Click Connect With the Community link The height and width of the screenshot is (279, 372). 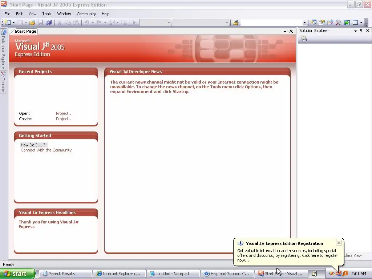[46, 150]
